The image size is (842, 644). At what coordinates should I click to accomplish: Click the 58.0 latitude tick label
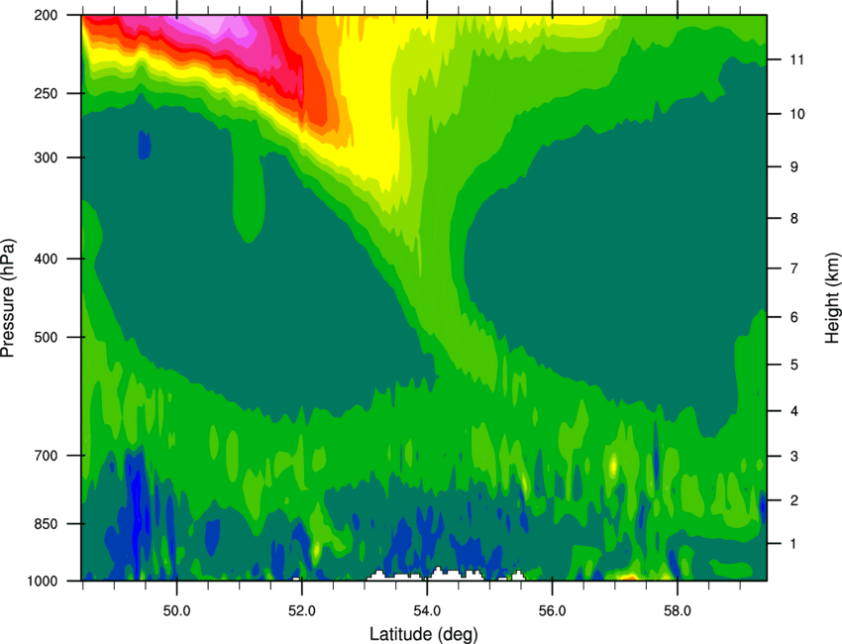coord(678,611)
